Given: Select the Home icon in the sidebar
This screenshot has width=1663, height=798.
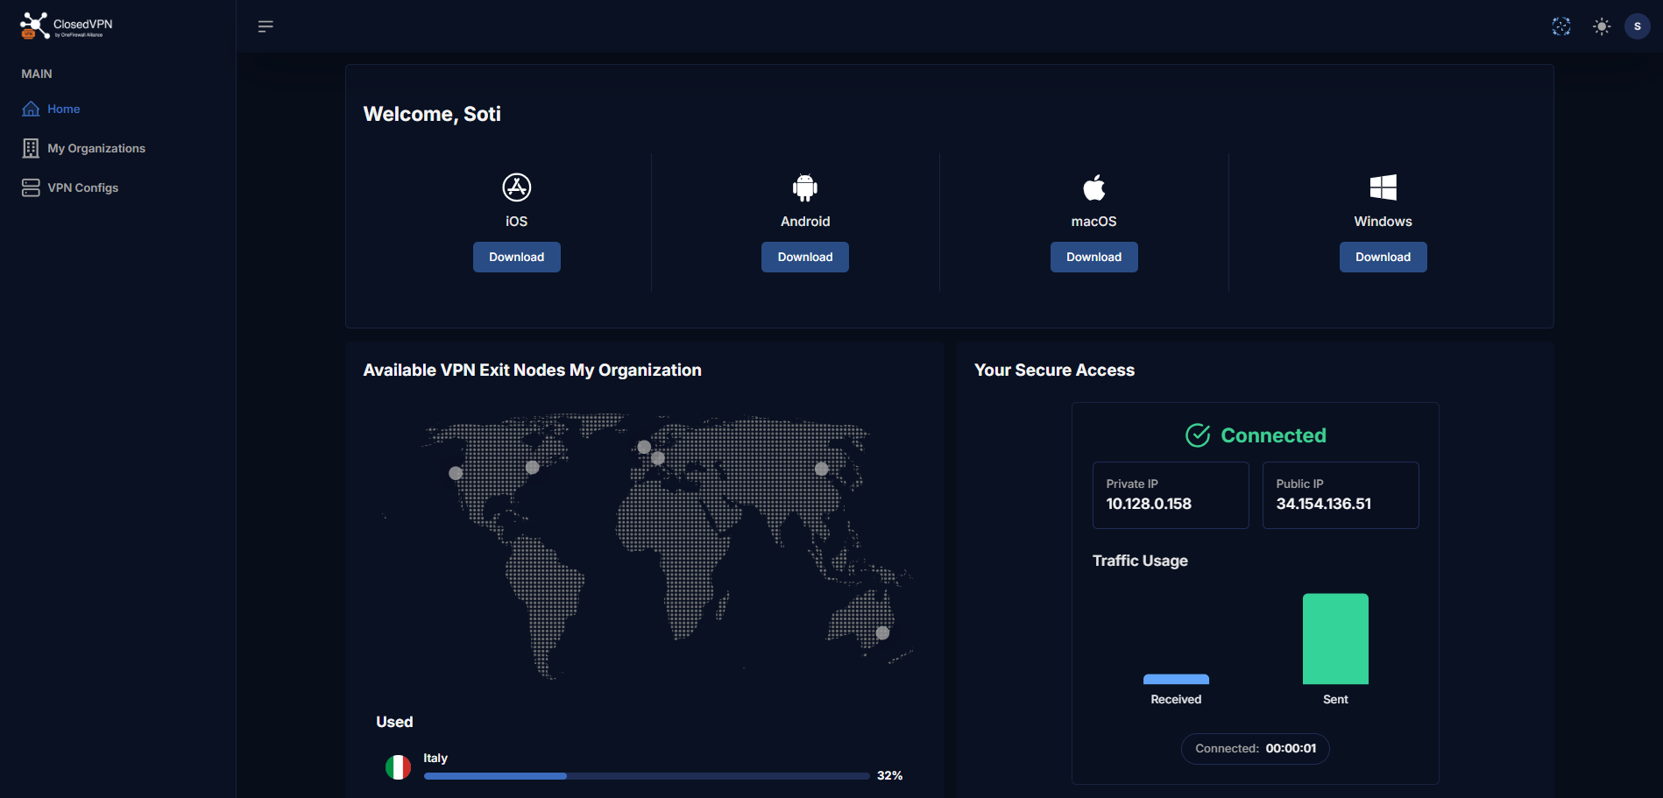Looking at the screenshot, I should click(30, 109).
